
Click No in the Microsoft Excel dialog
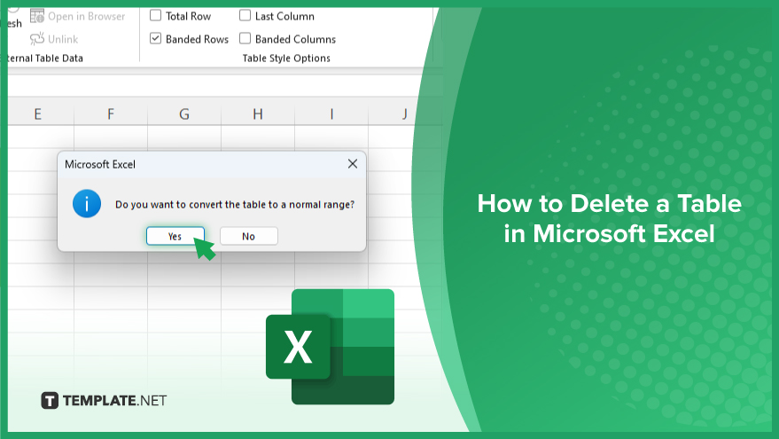coord(248,236)
